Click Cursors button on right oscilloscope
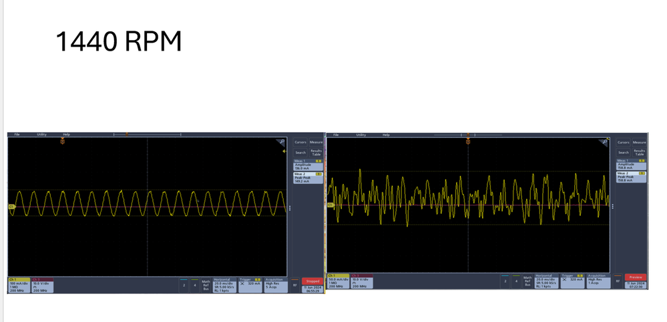This screenshot has height=322, width=667. [x=624, y=142]
